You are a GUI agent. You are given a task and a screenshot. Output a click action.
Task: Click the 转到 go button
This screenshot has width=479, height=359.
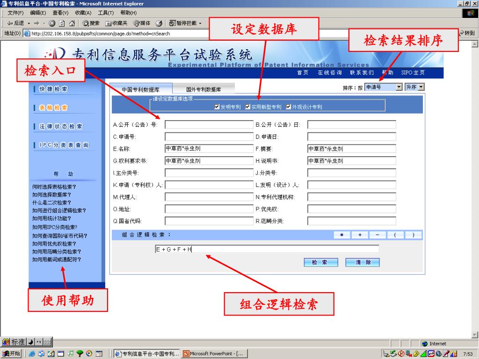(x=467, y=33)
